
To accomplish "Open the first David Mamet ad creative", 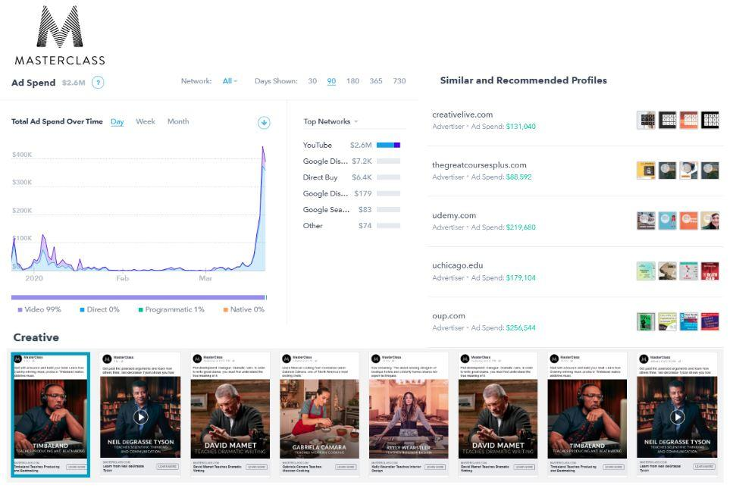I will tap(230, 415).
